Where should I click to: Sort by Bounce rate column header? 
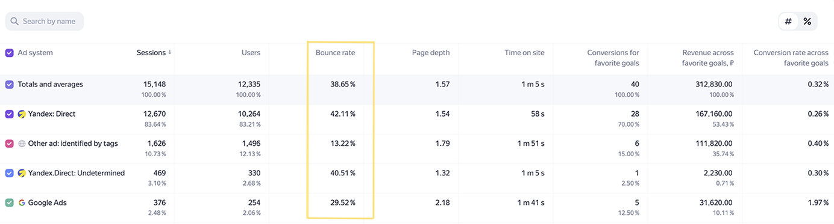tap(335, 53)
